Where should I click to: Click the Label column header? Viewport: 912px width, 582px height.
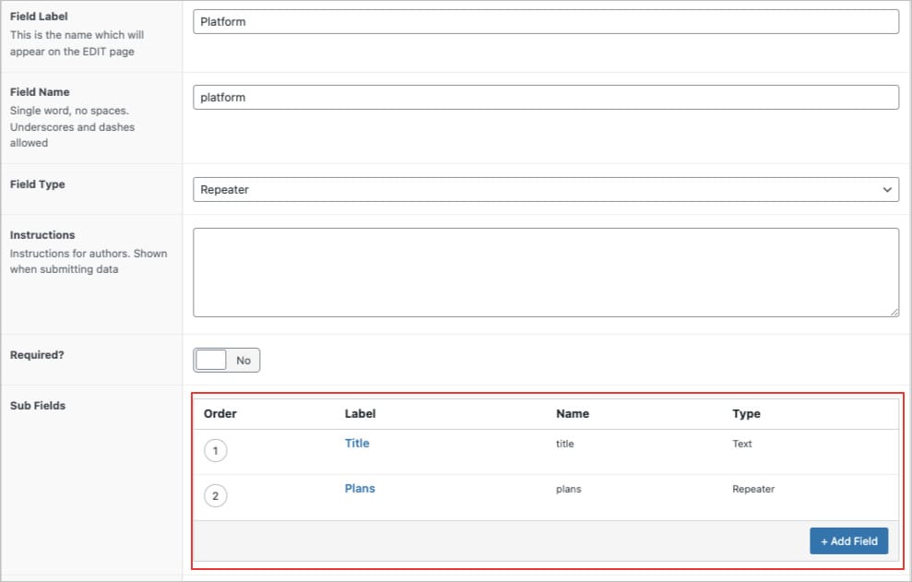tap(360, 414)
